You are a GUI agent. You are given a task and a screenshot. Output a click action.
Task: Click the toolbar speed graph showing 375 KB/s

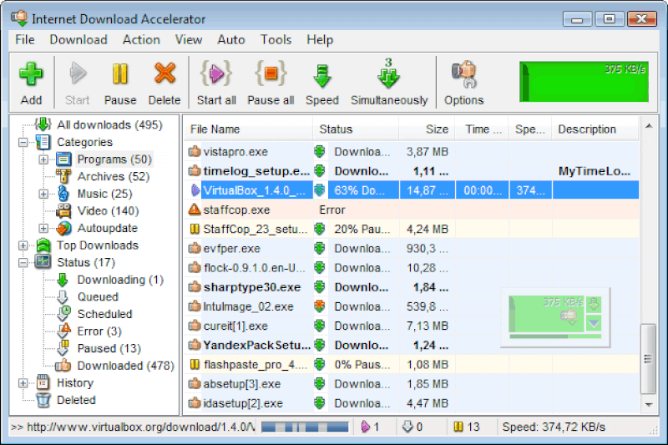click(584, 82)
